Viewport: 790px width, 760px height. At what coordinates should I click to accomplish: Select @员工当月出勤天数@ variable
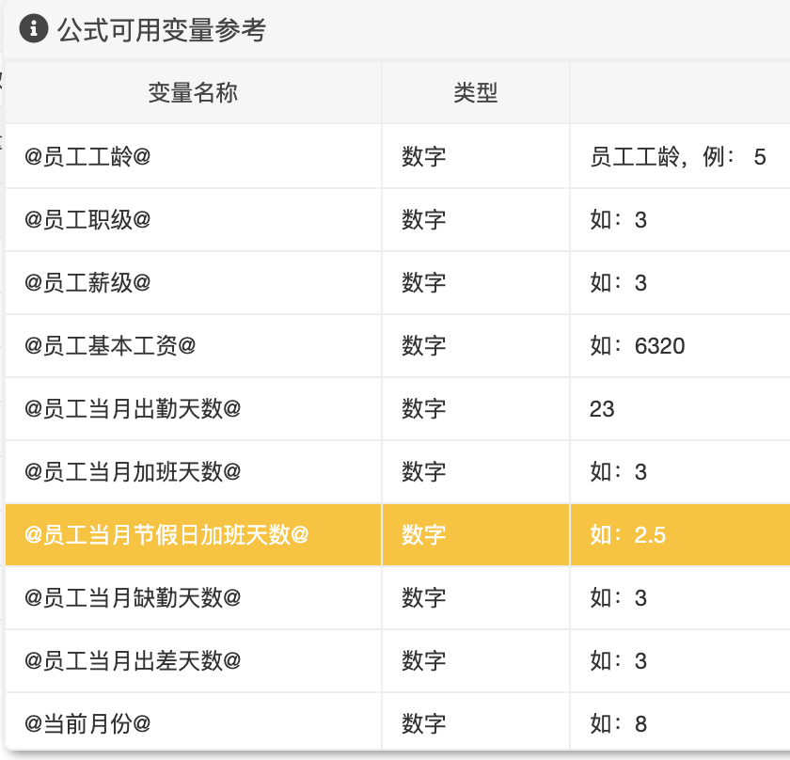[133, 408]
